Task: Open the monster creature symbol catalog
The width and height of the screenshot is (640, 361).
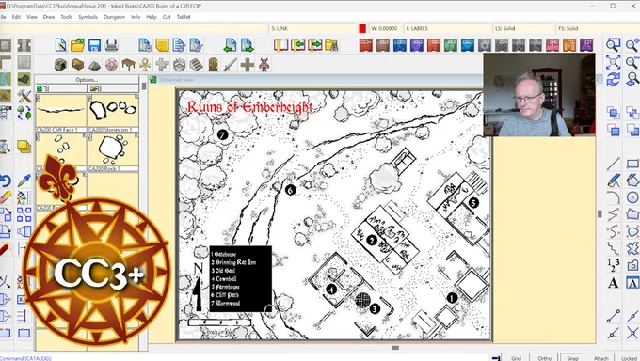Action: tap(264, 65)
